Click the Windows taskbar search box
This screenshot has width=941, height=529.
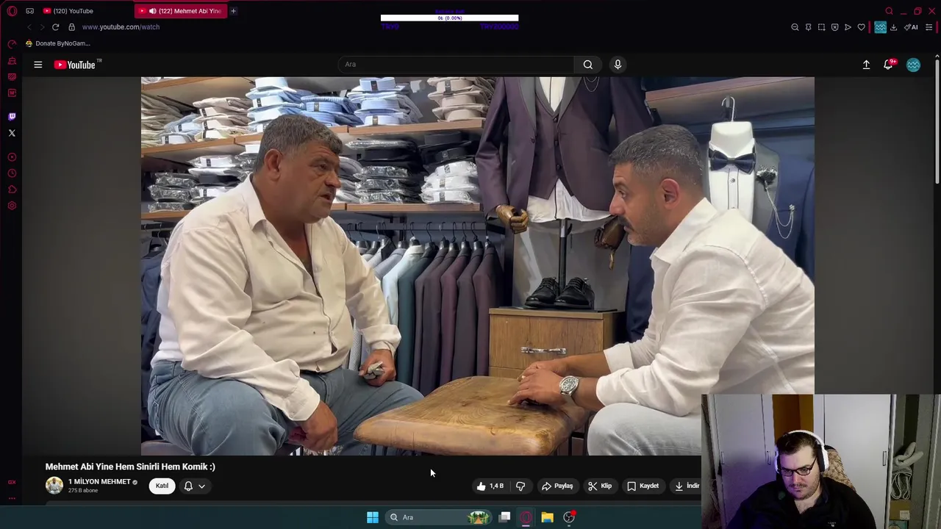coord(439,517)
